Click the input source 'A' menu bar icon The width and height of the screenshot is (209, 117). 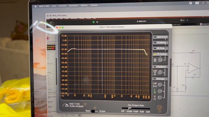pyautogui.click(x=197, y=3)
